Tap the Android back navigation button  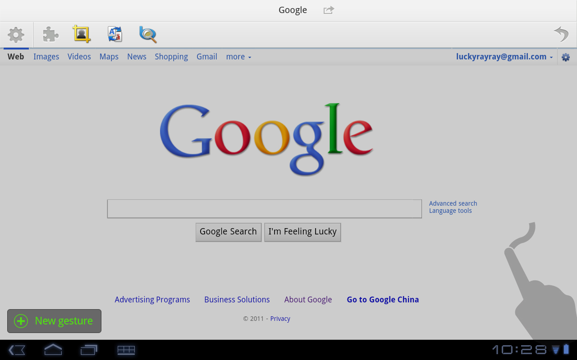pyautogui.click(x=17, y=350)
